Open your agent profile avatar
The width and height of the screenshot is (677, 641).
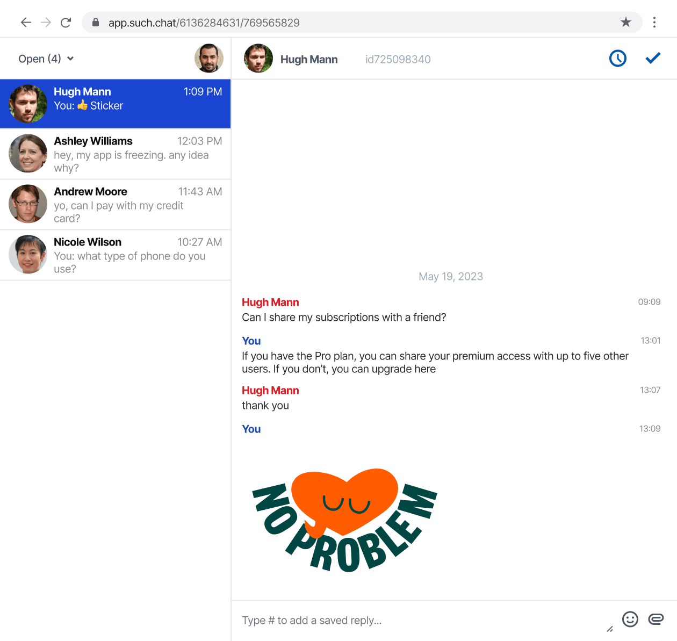pyautogui.click(x=209, y=58)
